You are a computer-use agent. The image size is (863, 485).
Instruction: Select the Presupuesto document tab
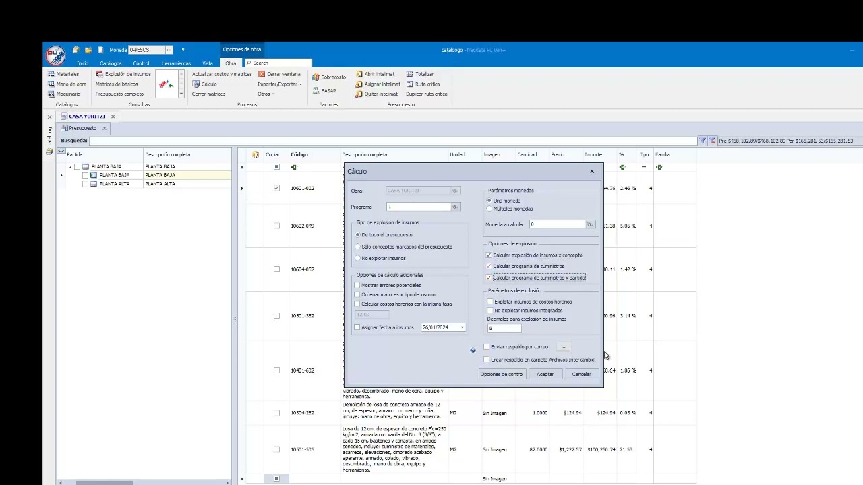(x=82, y=128)
